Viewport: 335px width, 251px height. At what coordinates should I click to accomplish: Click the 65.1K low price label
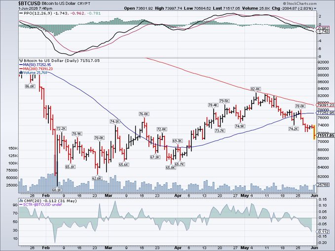pyautogui.click(x=70, y=167)
